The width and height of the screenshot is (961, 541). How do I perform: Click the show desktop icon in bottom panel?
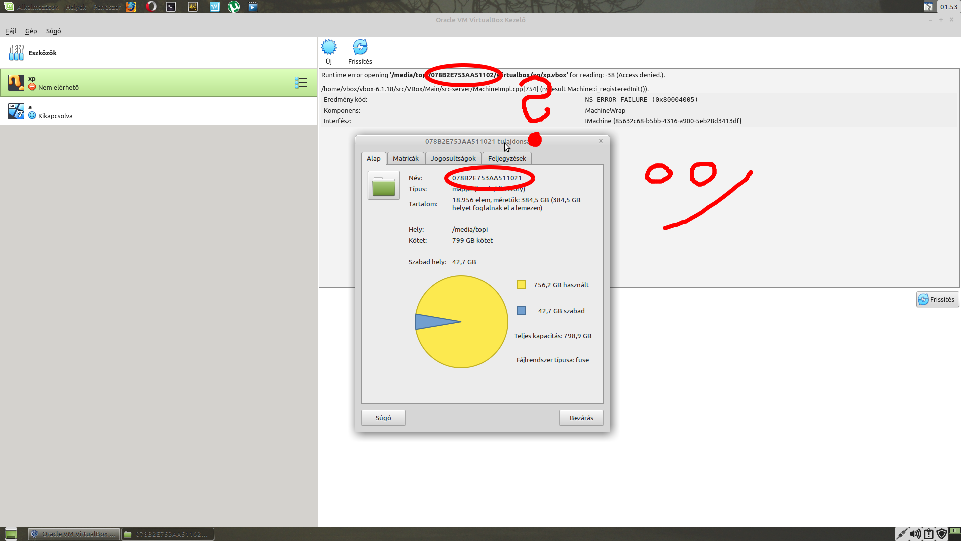pos(11,534)
